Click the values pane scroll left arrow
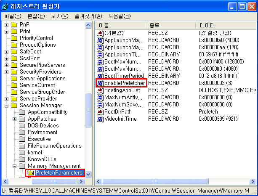Screen dimensions: 258x196 coord(98,182)
